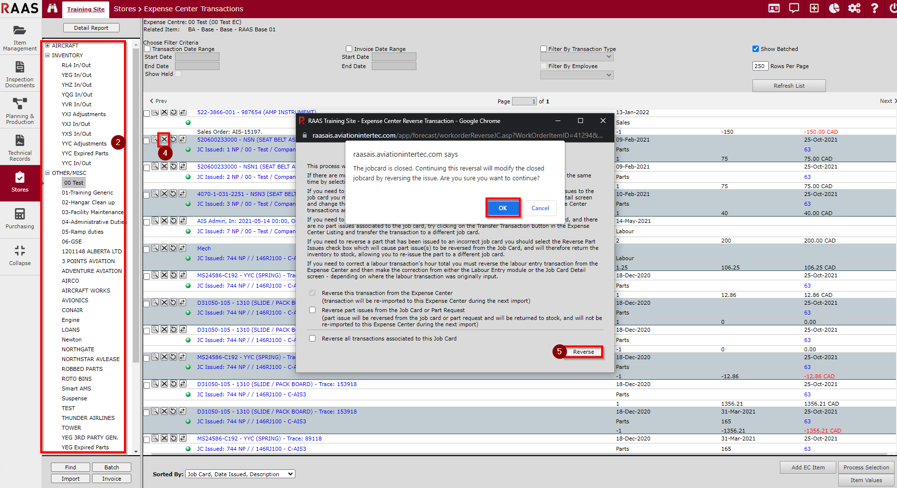Open the Technical Records sidebar module
The image size is (897, 488).
(x=20, y=147)
